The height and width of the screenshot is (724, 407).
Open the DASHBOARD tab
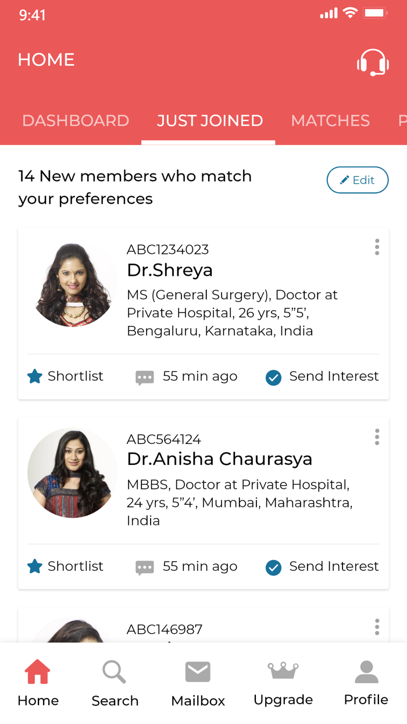click(x=76, y=120)
